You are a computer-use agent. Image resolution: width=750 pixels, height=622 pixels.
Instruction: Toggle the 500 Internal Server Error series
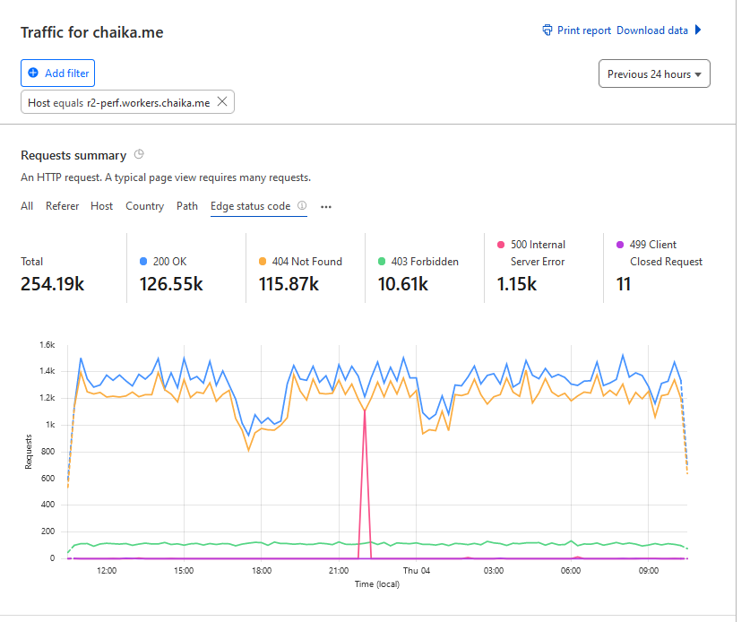point(501,244)
